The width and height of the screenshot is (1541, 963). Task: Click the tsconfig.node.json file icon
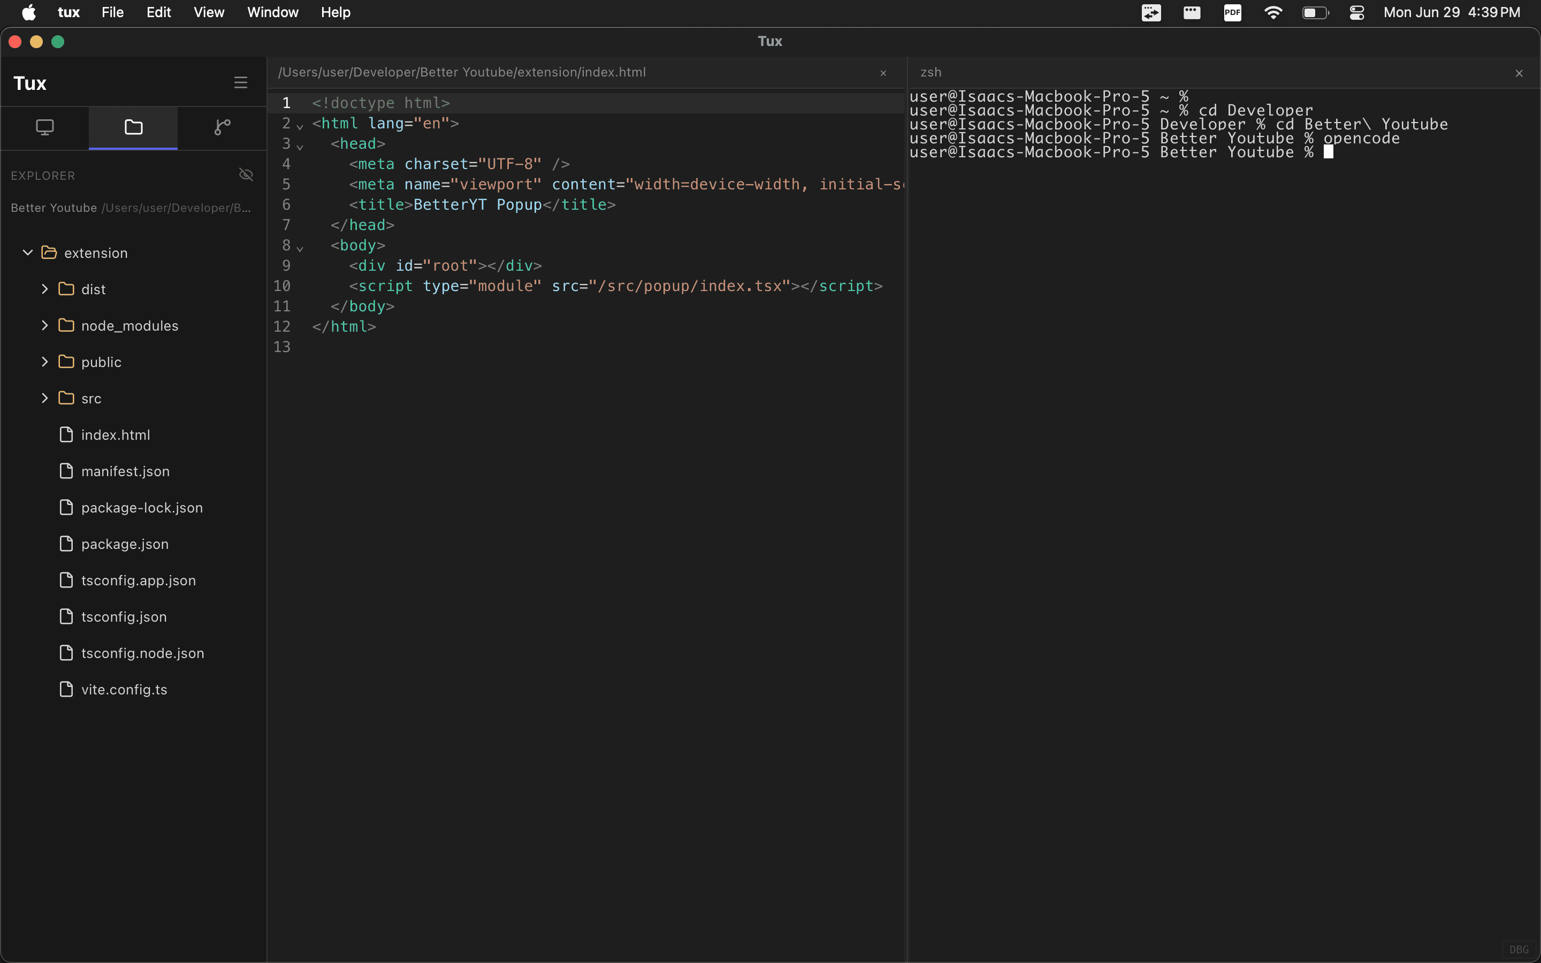click(x=66, y=653)
